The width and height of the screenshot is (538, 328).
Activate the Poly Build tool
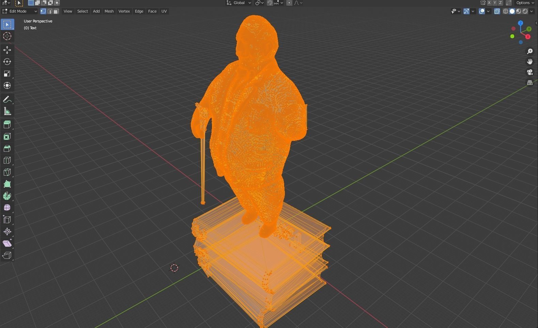(x=7, y=184)
